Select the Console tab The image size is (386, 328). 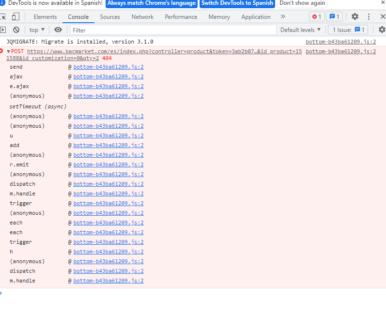coord(78,17)
